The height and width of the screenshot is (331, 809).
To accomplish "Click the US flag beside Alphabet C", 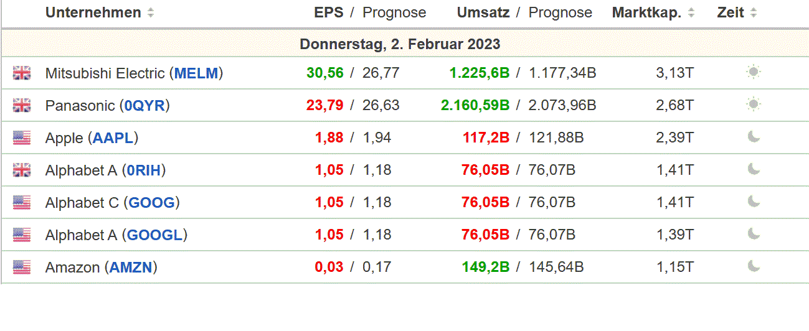I will click(x=22, y=203).
